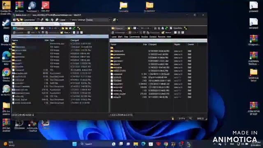
Task: Go to remote root directory icon
Action: (159, 28)
